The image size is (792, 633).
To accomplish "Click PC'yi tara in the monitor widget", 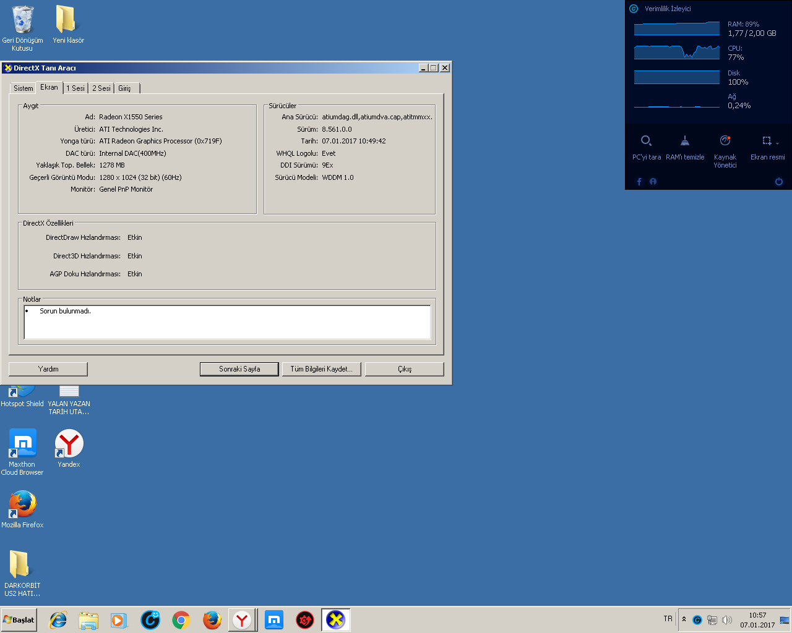I will pos(647,148).
